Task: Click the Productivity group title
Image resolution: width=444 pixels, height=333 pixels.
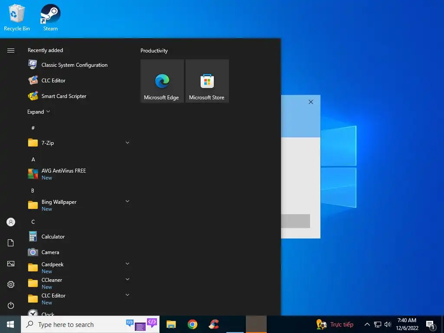Action: [154, 51]
